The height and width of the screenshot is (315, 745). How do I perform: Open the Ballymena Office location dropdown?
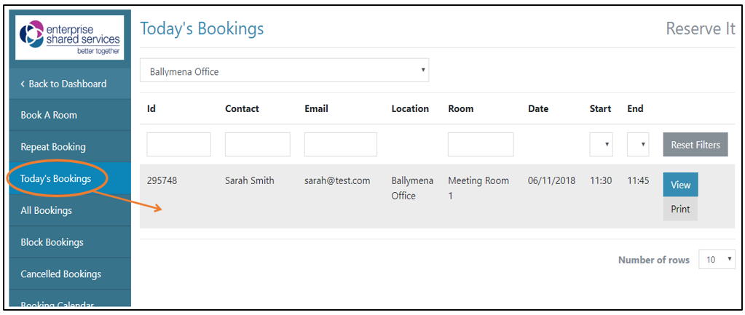click(x=284, y=71)
